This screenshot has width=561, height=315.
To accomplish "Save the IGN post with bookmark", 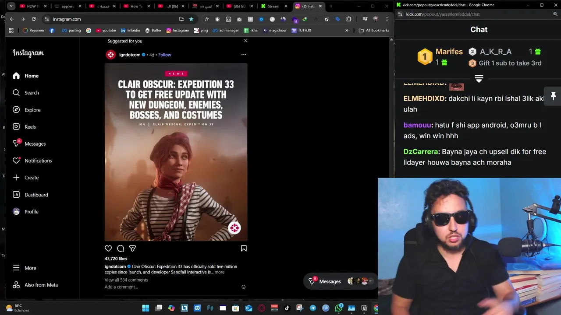I will pyautogui.click(x=244, y=248).
